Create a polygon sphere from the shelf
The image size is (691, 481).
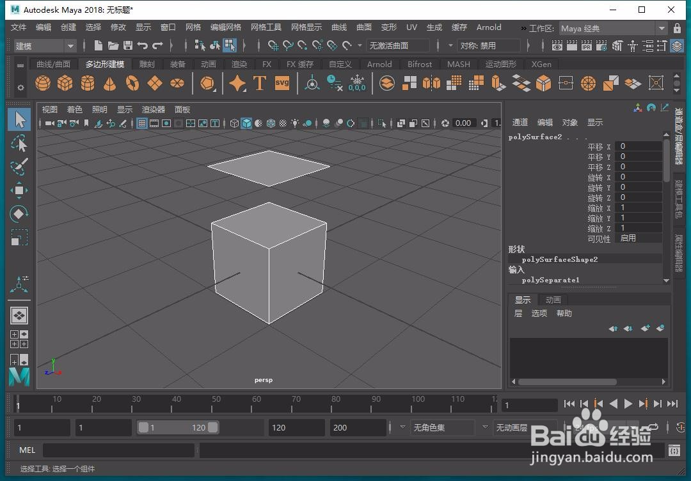point(43,83)
